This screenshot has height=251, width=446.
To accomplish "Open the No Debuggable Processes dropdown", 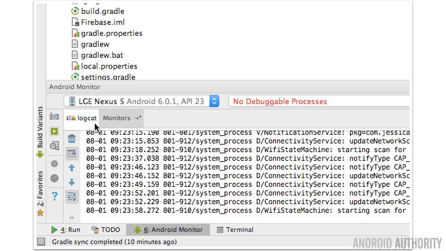I will click(x=319, y=101).
